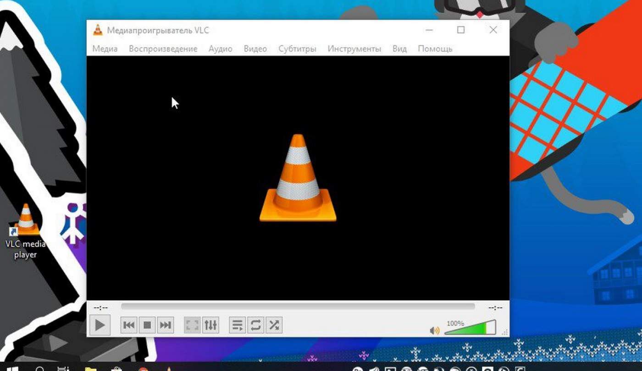Open the Инструменты menu
The width and height of the screenshot is (642, 371).
(354, 49)
